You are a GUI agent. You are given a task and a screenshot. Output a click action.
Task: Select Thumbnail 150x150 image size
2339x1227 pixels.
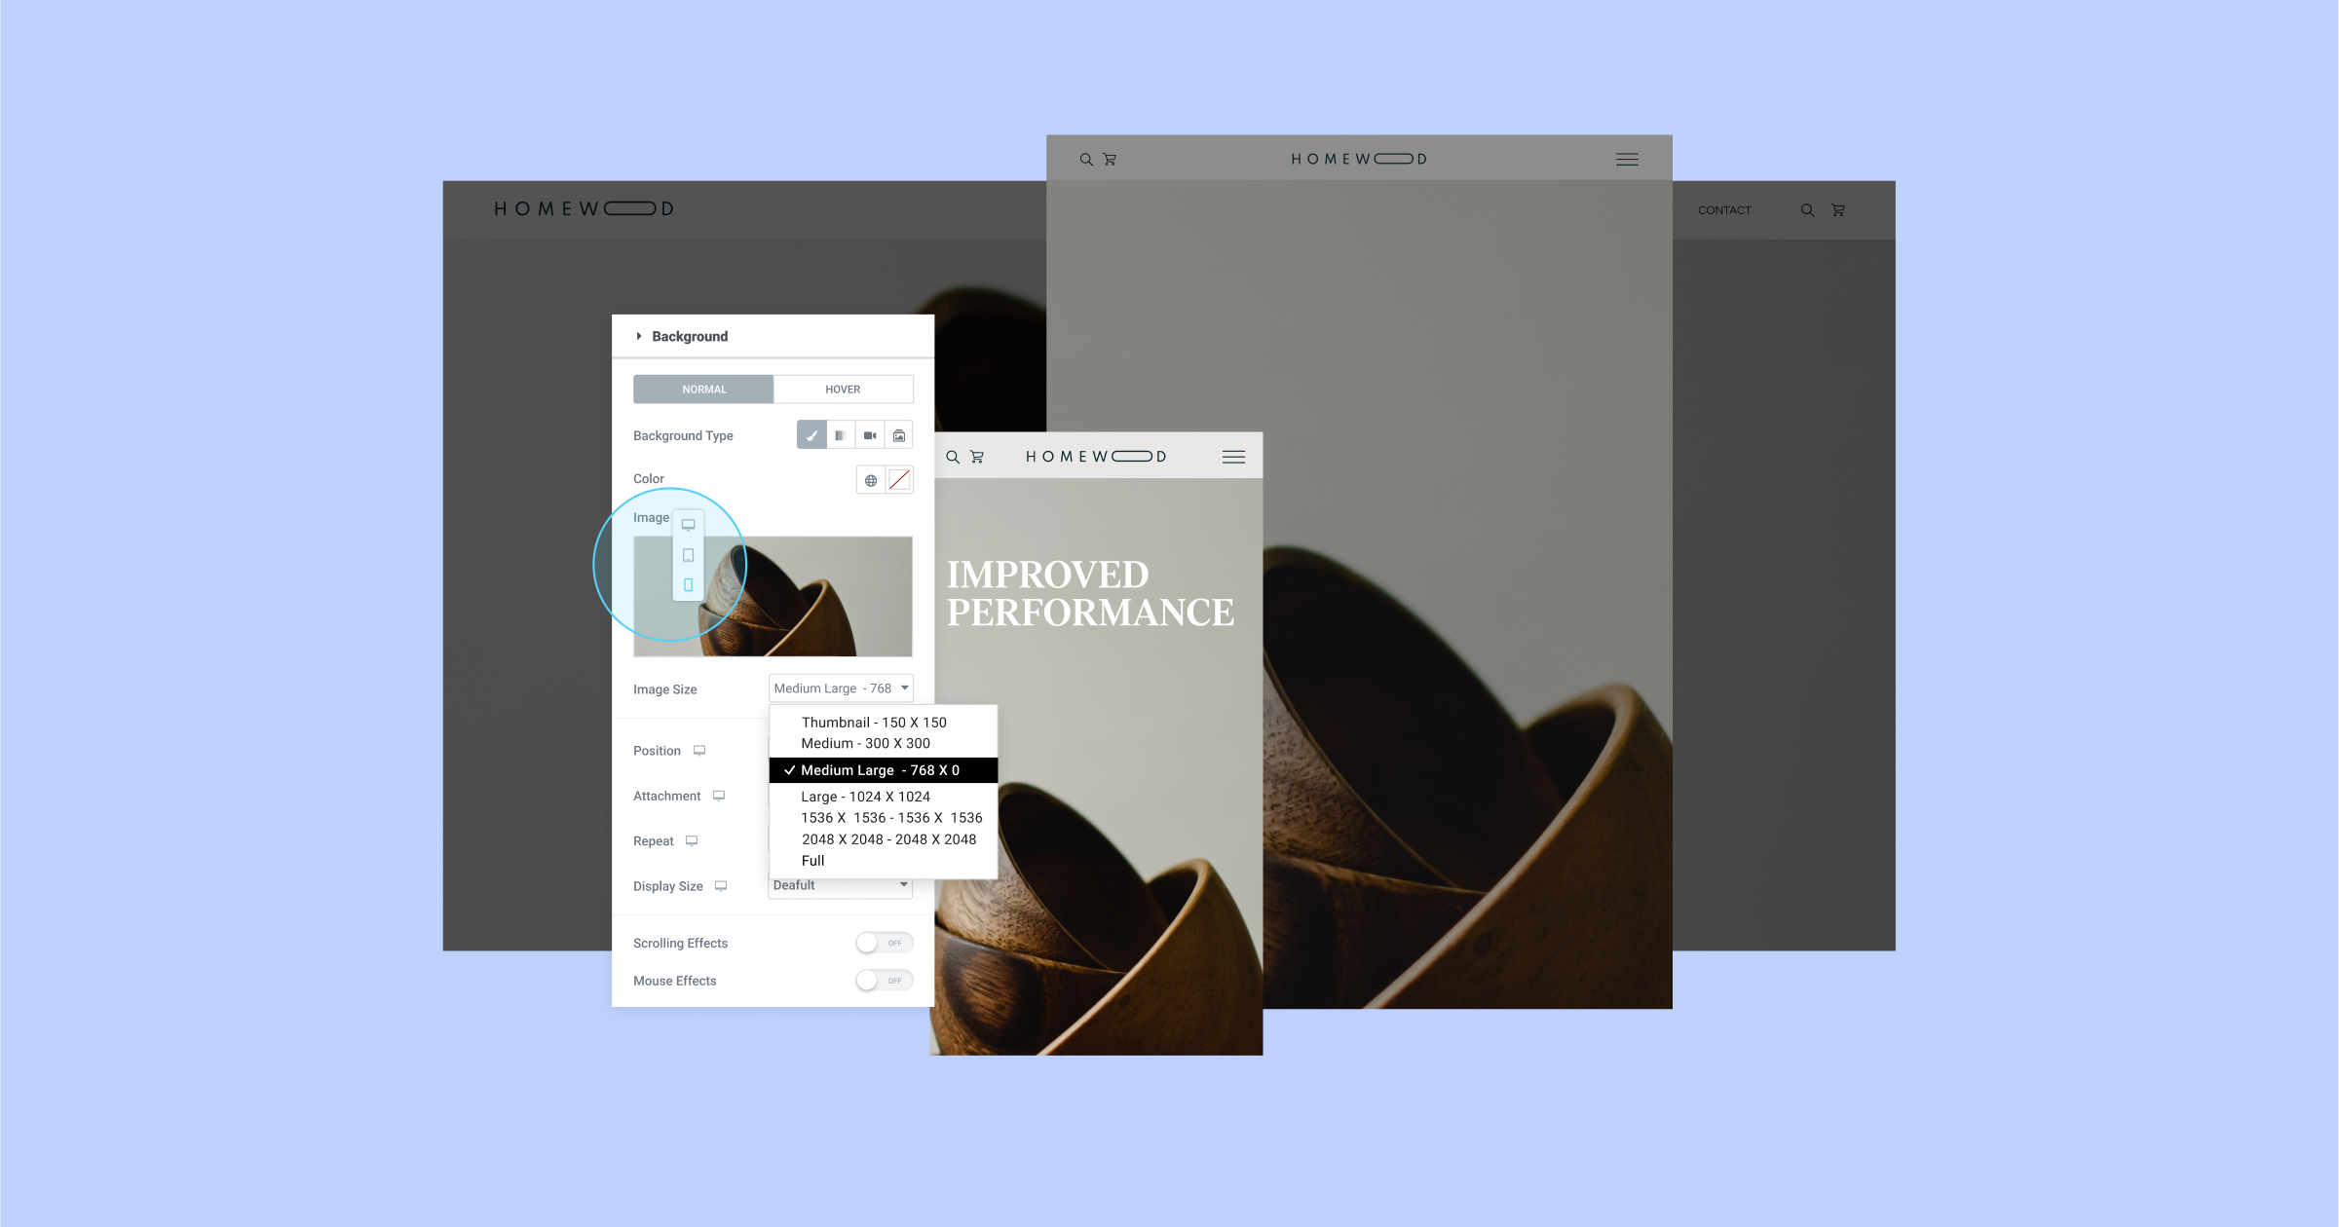point(877,723)
